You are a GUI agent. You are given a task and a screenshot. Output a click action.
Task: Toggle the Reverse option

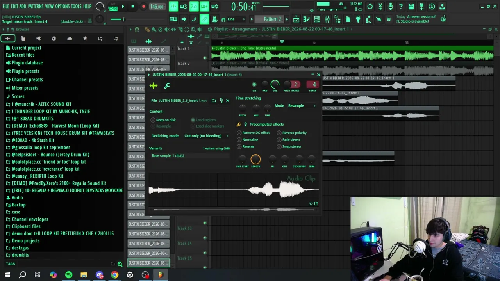pyautogui.click(x=245, y=147)
